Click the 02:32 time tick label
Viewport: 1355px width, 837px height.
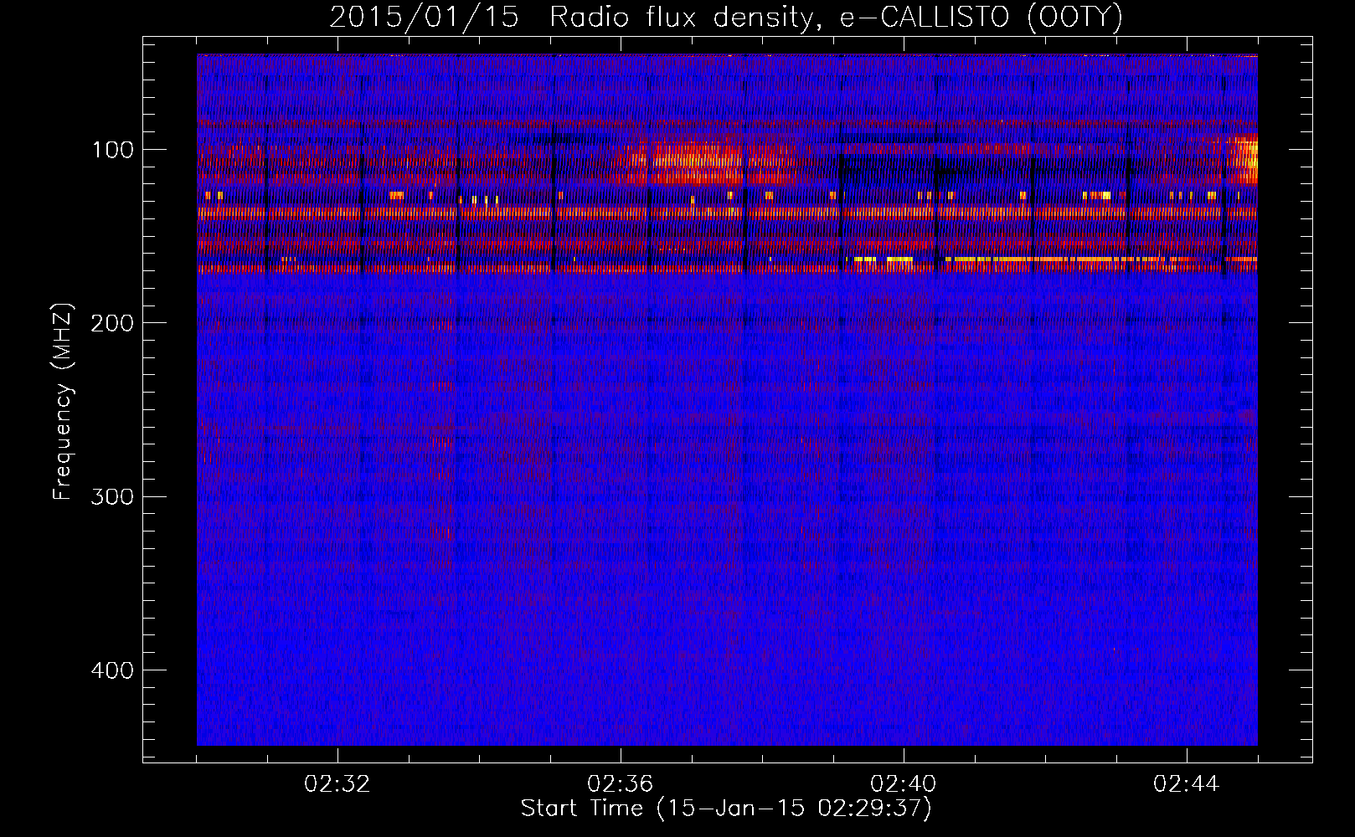coord(337,784)
